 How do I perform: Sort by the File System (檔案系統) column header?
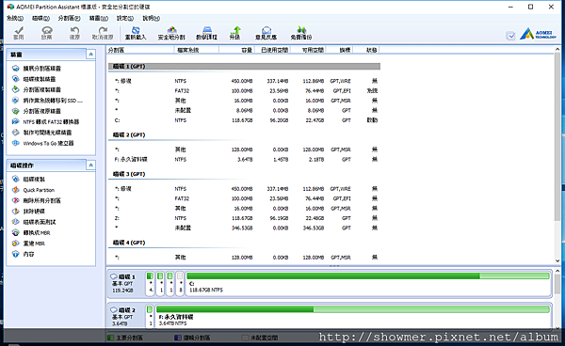(197, 50)
